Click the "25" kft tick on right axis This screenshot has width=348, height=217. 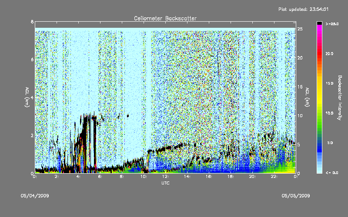[x=300, y=29]
